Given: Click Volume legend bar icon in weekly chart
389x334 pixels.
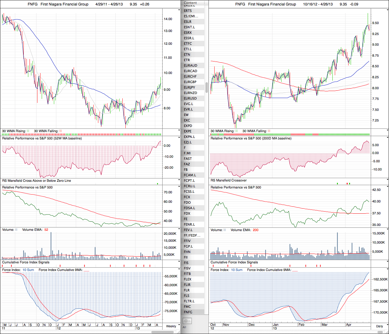Looking at the screenshot, I should coord(16,230).
